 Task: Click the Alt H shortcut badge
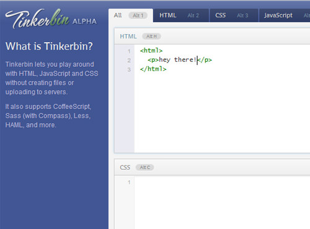pyautogui.click(x=151, y=37)
